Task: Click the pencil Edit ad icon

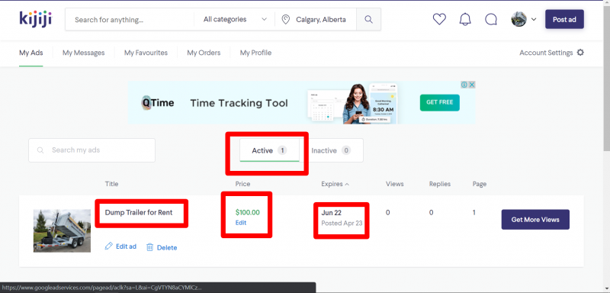Action: tap(108, 246)
